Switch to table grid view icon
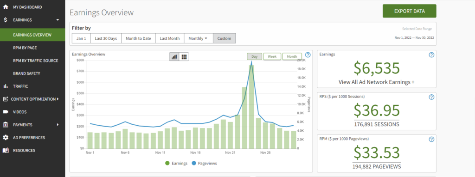 tap(184, 56)
